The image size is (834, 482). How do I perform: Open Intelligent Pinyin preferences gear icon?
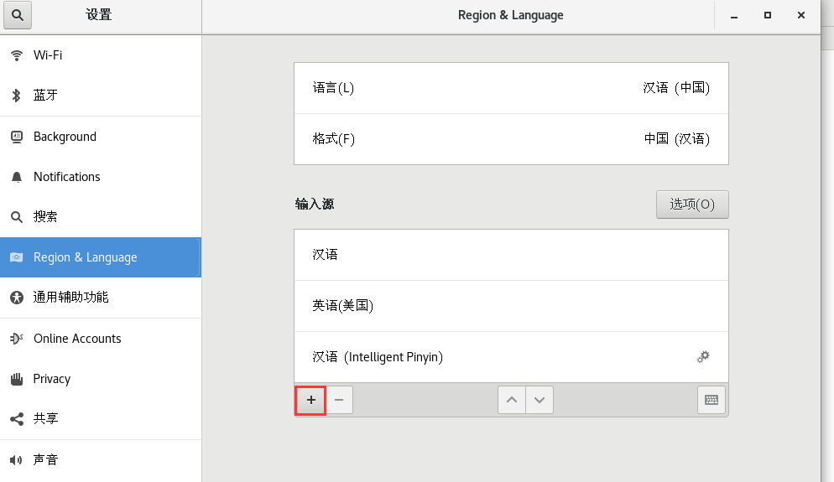point(703,357)
